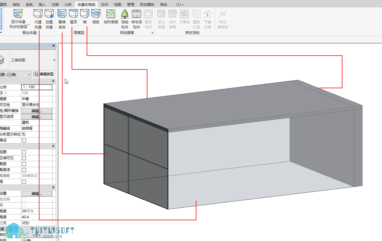Click the 标记等高线 label contours icon
Viewport: 382px width, 241px height.
pyautogui.click(x=223, y=19)
